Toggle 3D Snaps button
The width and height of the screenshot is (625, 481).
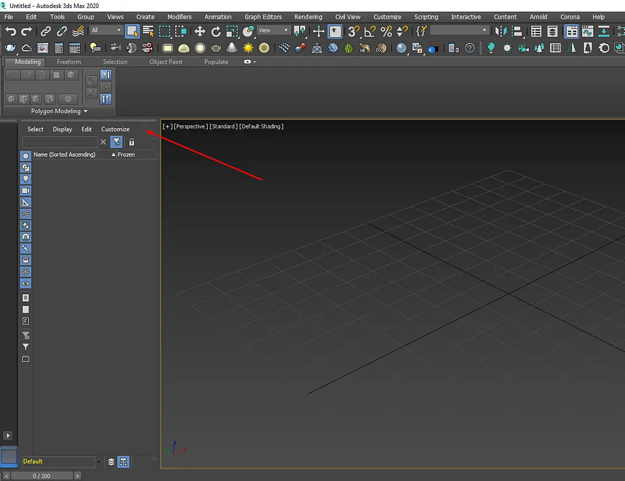[353, 31]
